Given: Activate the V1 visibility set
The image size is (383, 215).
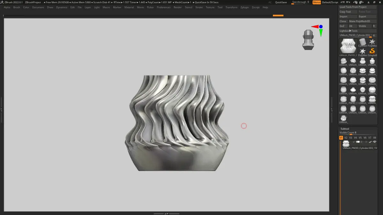Looking at the screenshot, I should [341, 138].
